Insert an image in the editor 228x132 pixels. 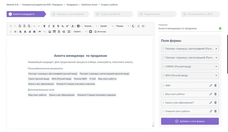click(x=50, y=32)
